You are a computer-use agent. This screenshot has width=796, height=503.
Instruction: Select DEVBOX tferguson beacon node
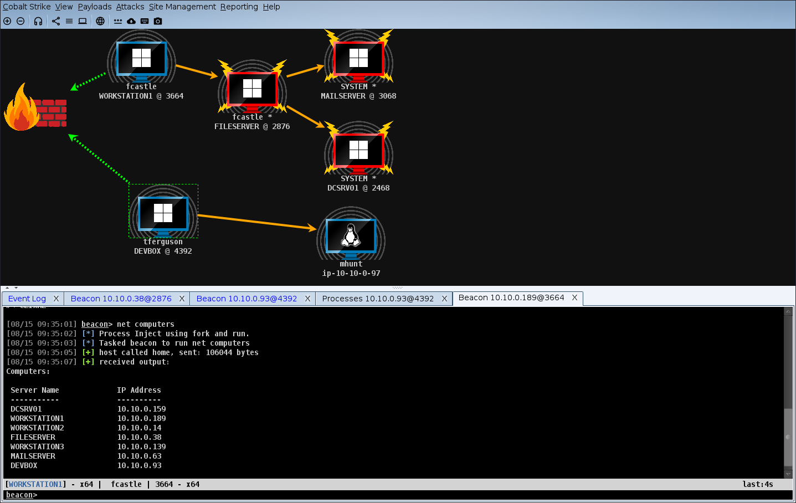click(163, 213)
